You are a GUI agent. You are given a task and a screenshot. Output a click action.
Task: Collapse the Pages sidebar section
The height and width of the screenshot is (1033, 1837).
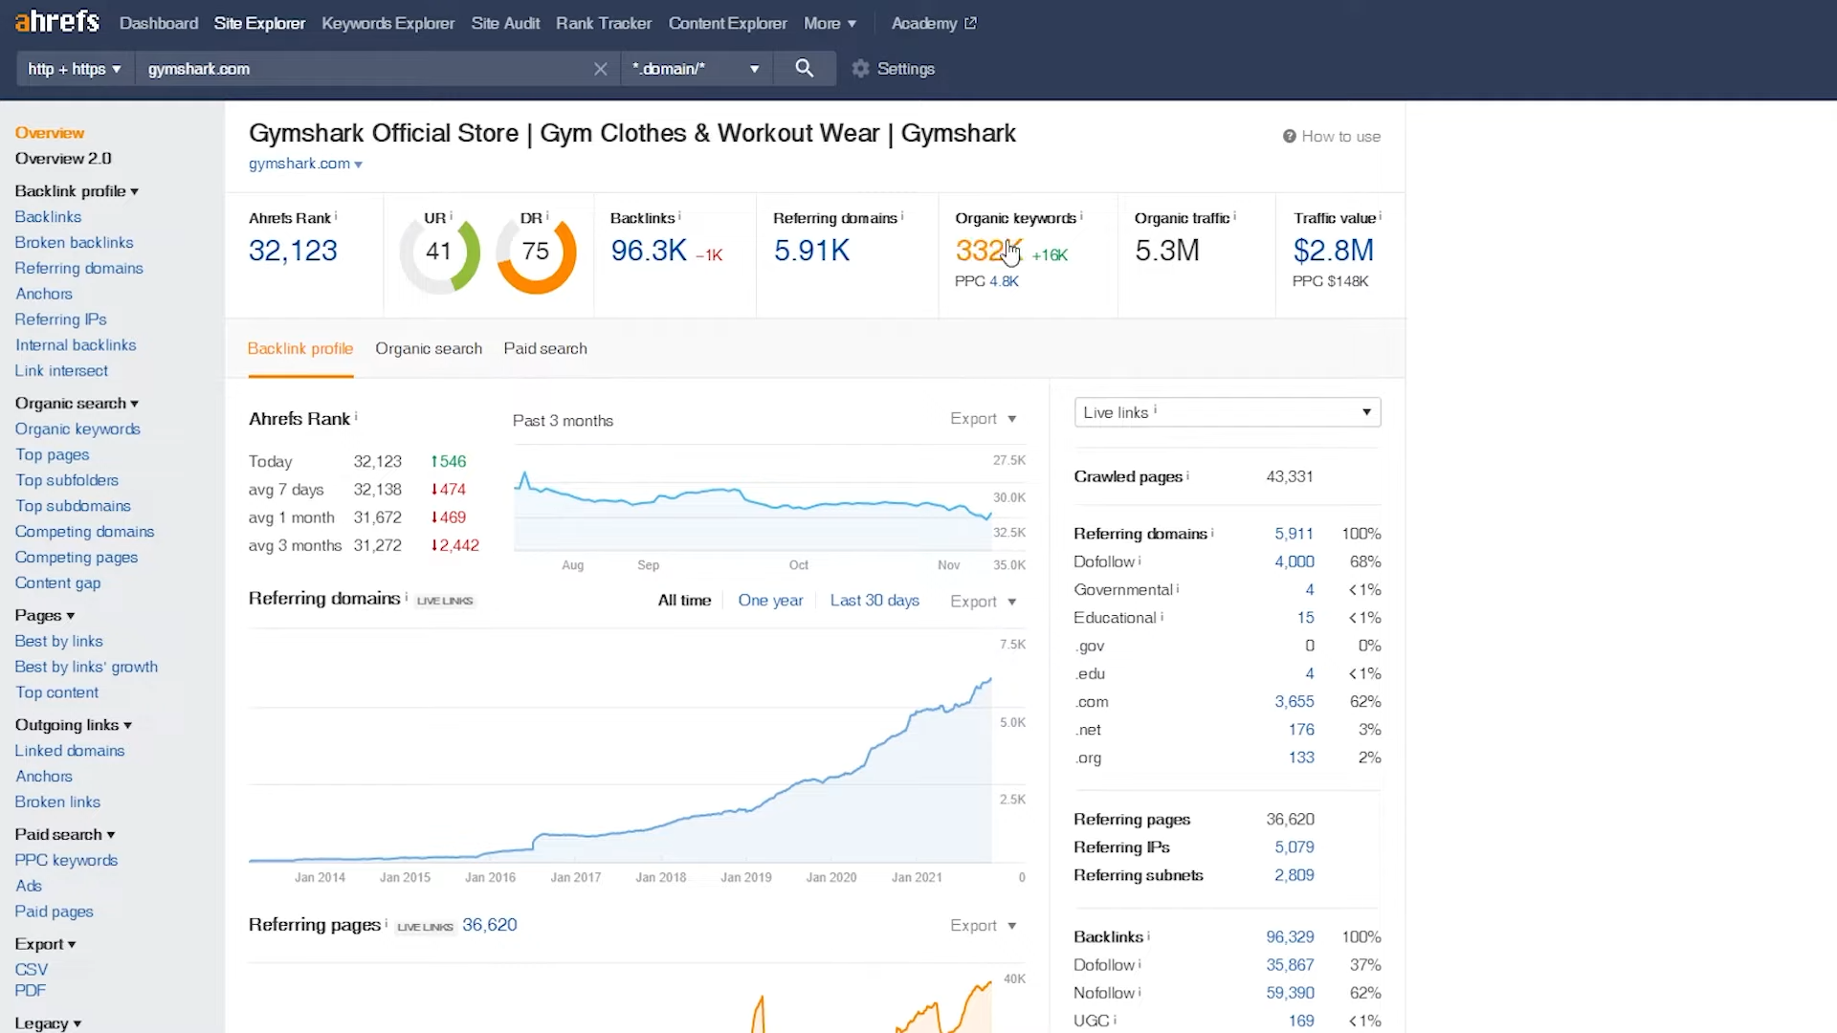(45, 616)
